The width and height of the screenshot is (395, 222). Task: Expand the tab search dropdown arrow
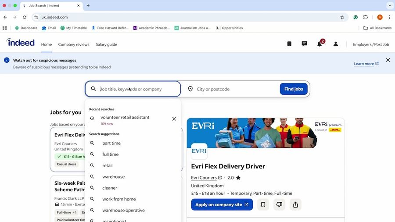click(390, 5)
